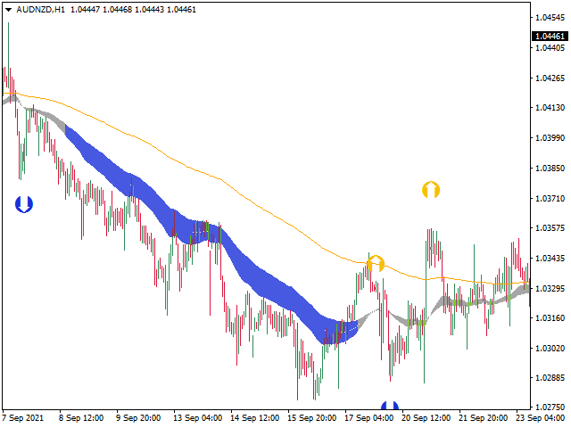This screenshot has width=571, height=428.
Task: Click the 1.03160 price scale label
Action: pyautogui.click(x=550, y=317)
